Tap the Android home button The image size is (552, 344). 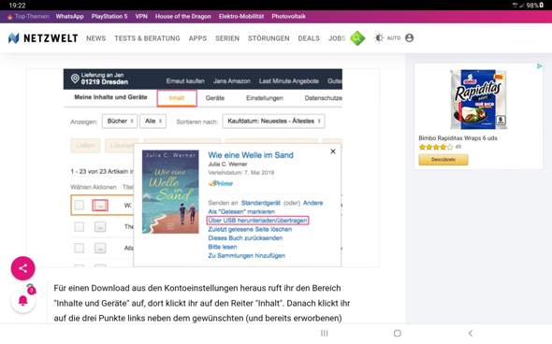398,333
